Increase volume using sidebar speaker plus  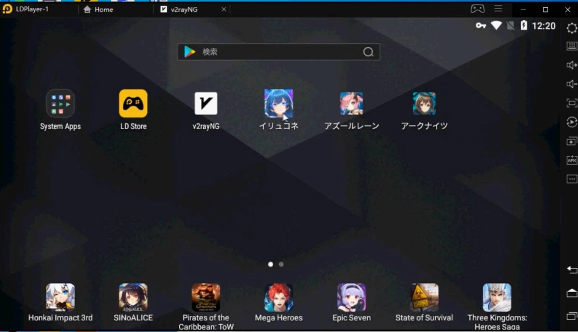(x=571, y=65)
